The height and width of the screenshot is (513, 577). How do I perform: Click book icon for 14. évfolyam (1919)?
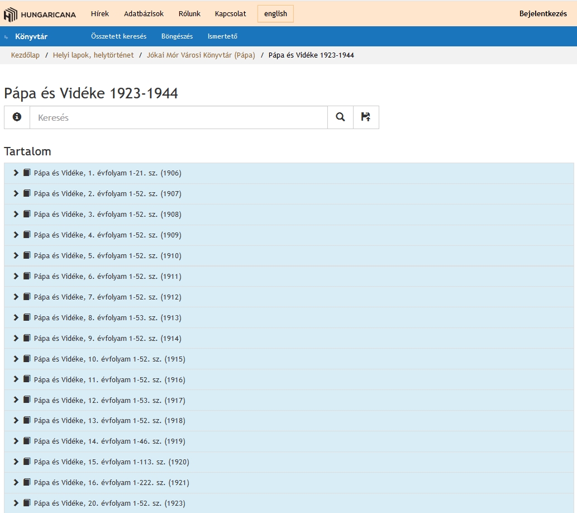pyautogui.click(x=26, y=440)
